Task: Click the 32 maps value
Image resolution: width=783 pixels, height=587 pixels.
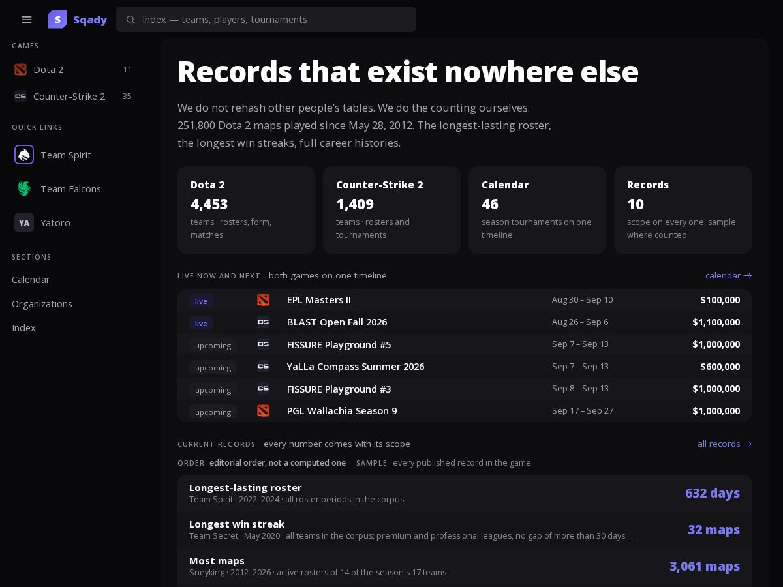Action: pos(714,530)
